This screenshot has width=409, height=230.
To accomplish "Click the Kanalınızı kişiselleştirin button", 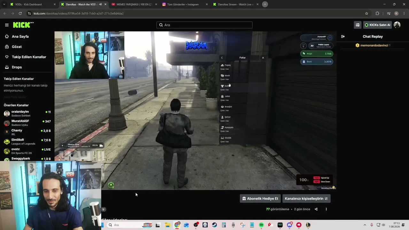I will (306, 198).
